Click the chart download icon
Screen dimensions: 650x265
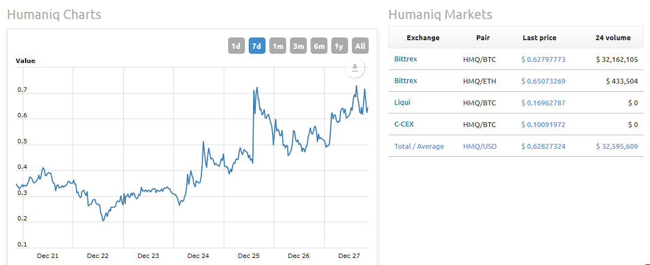pos(355,68)
